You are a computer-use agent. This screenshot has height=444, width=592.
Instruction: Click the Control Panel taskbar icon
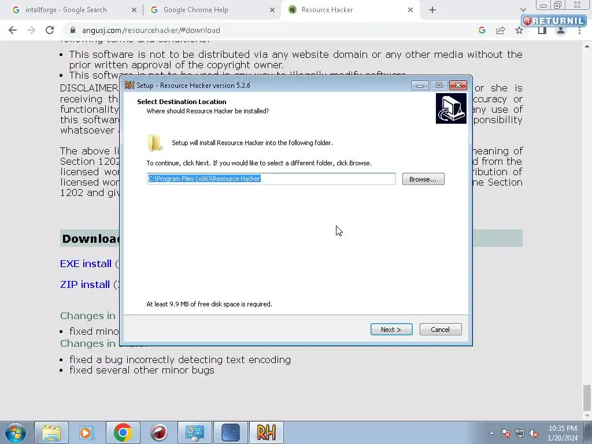click(x=194, y=432)
